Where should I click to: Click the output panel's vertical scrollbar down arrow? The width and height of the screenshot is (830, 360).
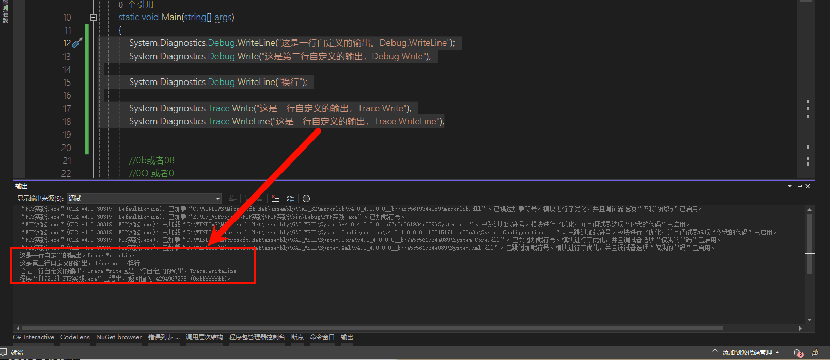click(809, 320)
